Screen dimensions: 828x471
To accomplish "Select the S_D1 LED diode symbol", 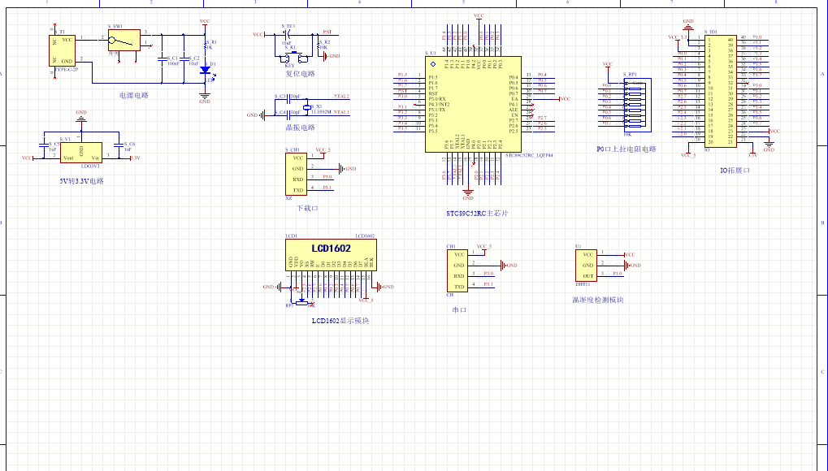I will pos(205,70).
